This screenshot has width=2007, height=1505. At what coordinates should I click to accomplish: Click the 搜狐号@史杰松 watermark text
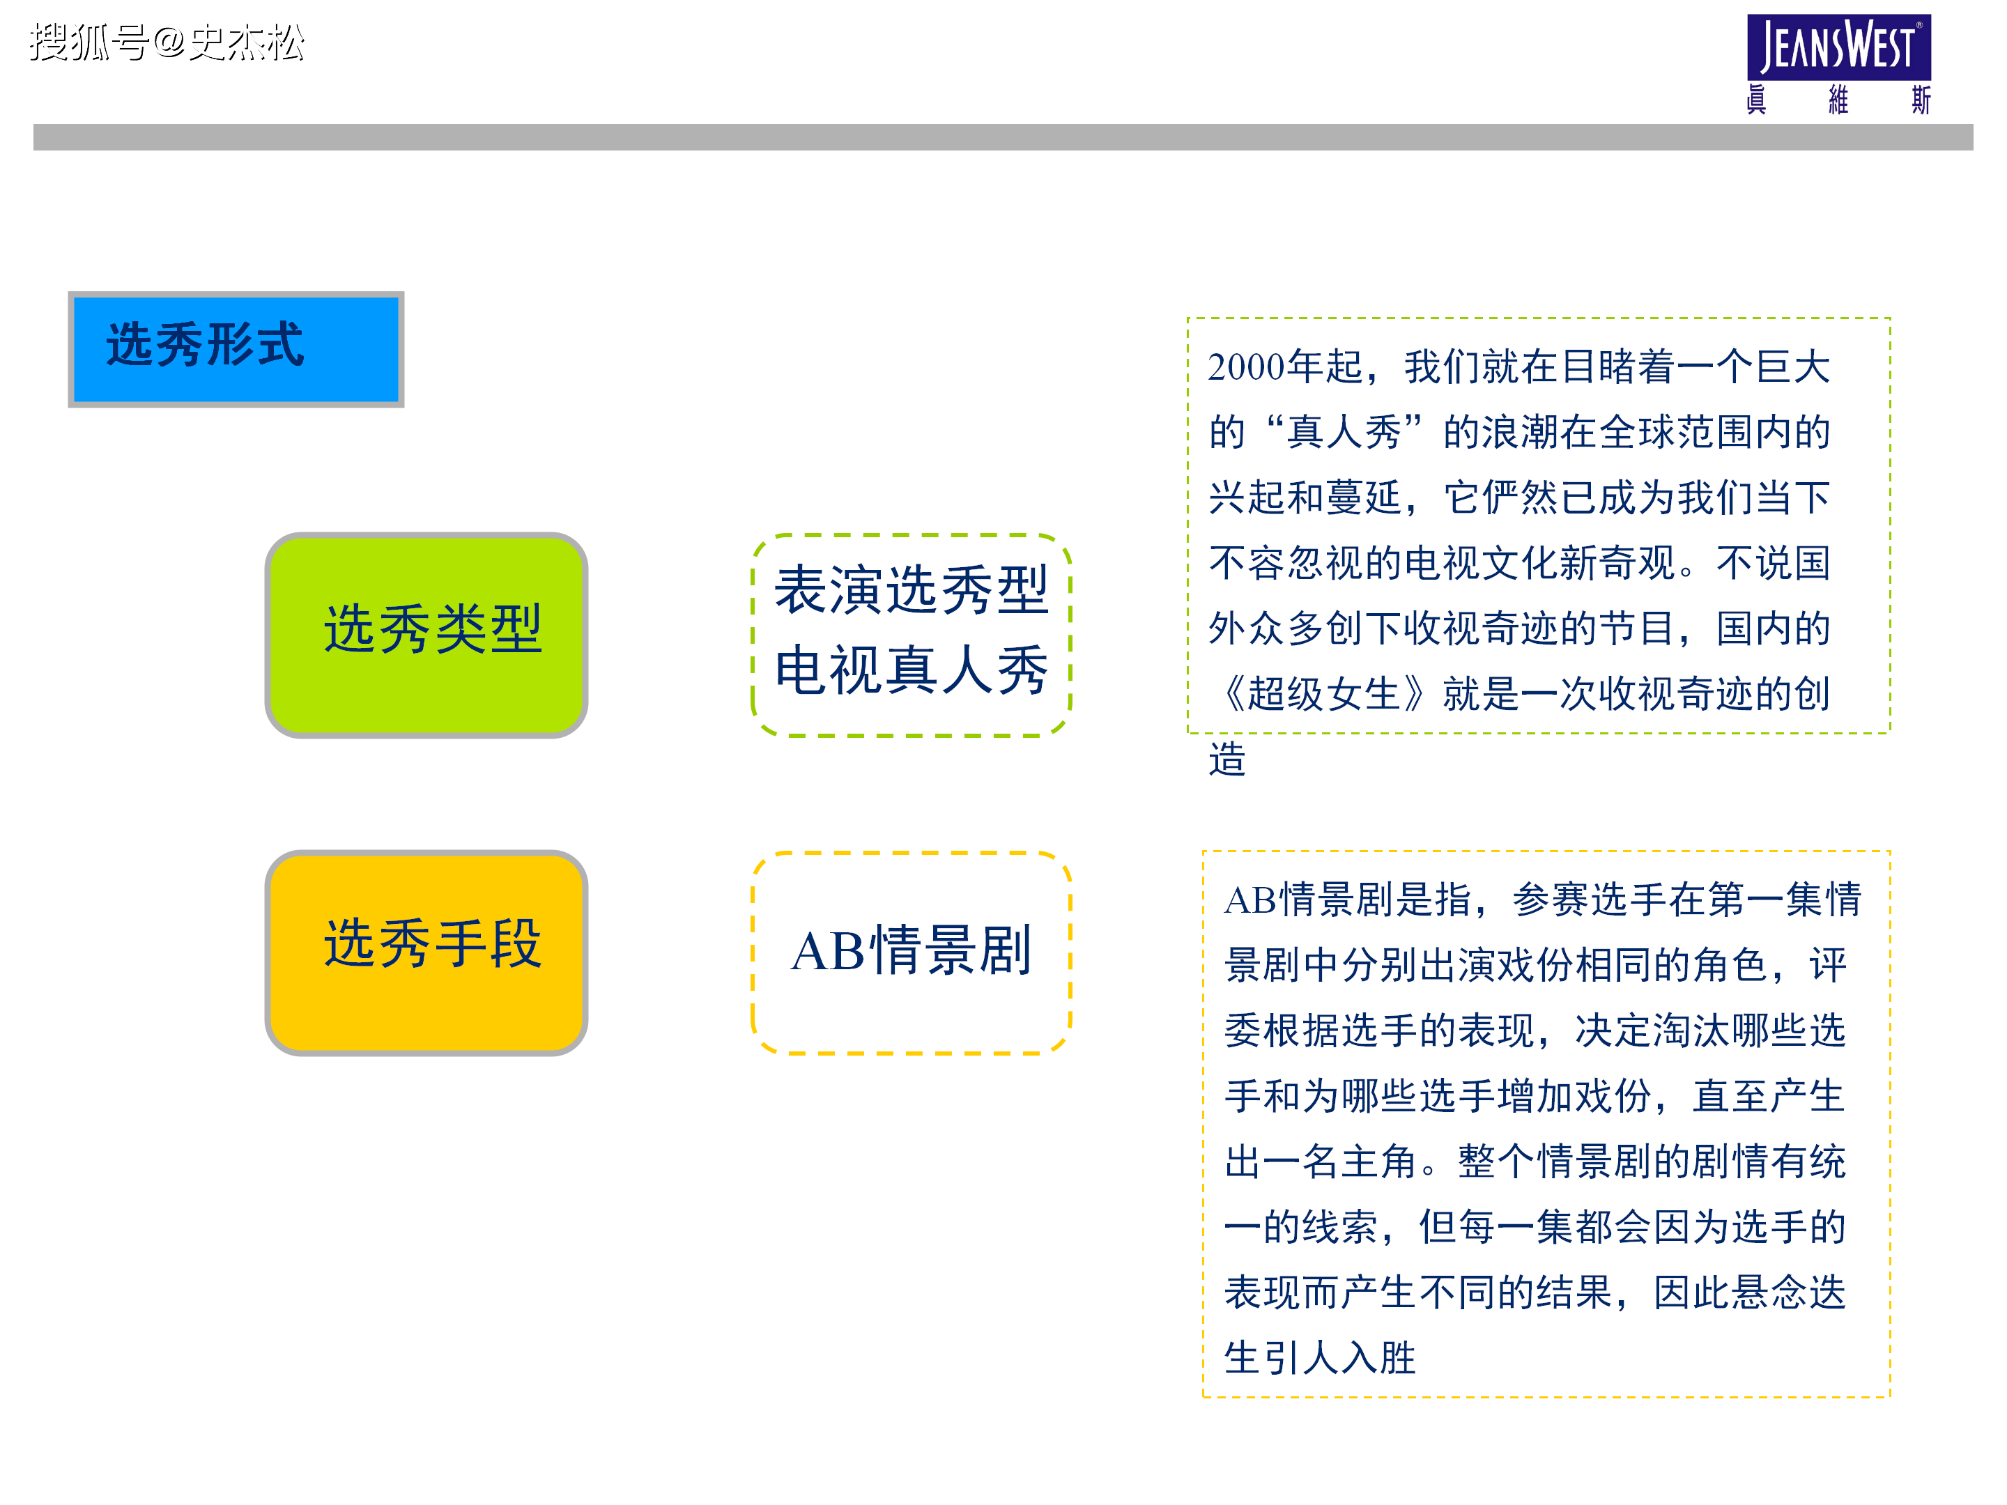pyautogui.click(x=167, y=43)
